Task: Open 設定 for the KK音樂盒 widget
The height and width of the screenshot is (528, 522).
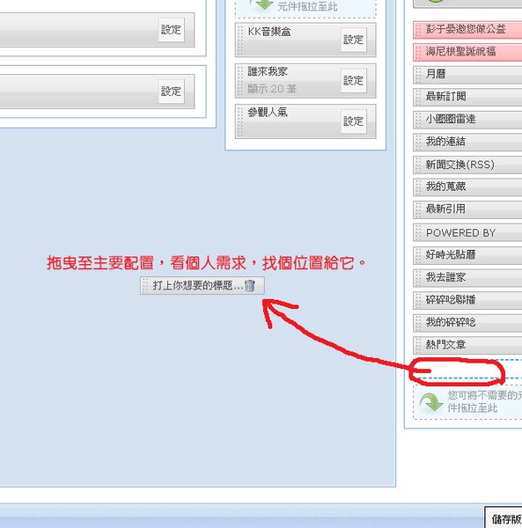Action: 353,40
